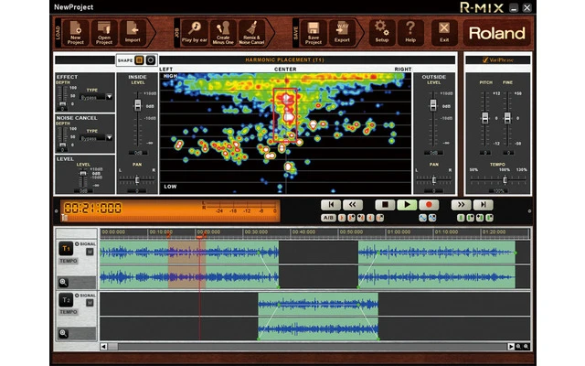The height and width of the screenshot is (366, 585).
Task: Click the first orange marker button beside A/B
Action: coord(341,218)
